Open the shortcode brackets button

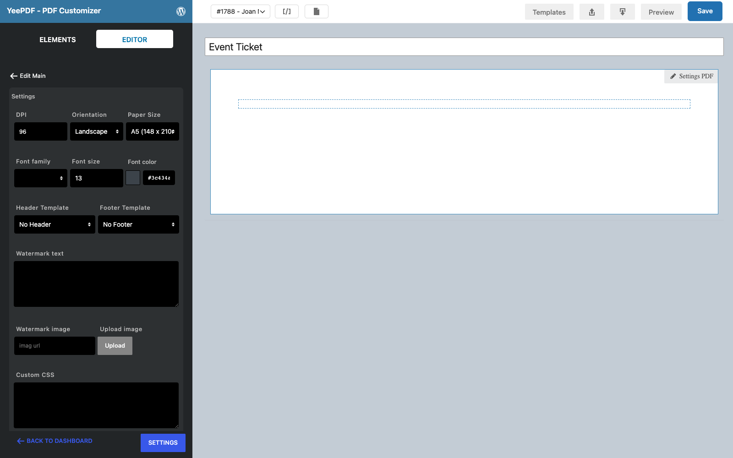[287, 11]
